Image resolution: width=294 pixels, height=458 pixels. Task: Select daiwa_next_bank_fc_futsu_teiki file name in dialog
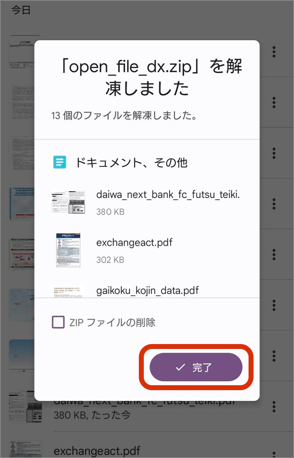pos(168,195)
